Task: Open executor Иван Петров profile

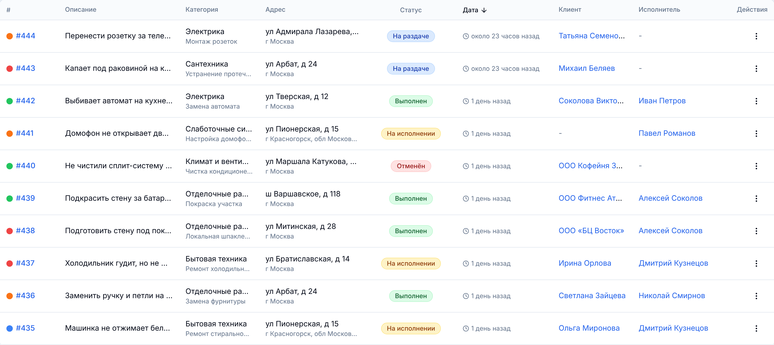Action: [662, 101]
